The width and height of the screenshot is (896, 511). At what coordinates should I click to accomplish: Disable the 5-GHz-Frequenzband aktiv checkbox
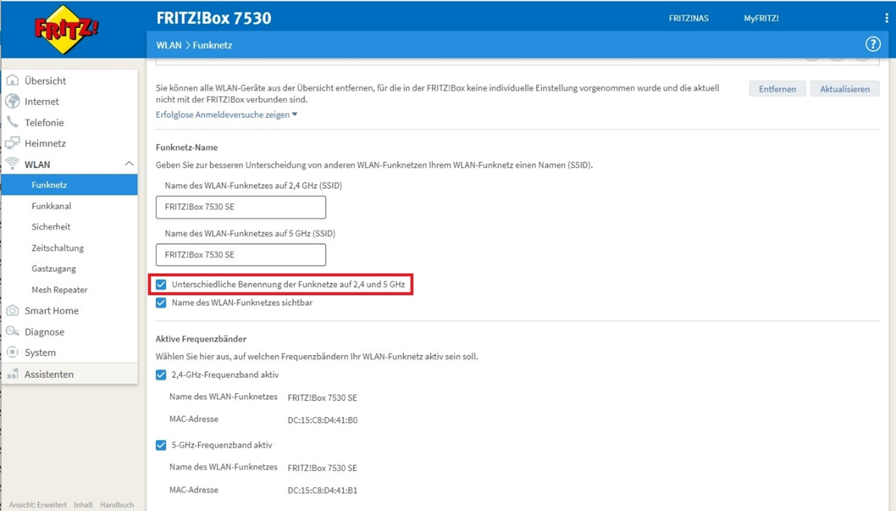(161, 445)
